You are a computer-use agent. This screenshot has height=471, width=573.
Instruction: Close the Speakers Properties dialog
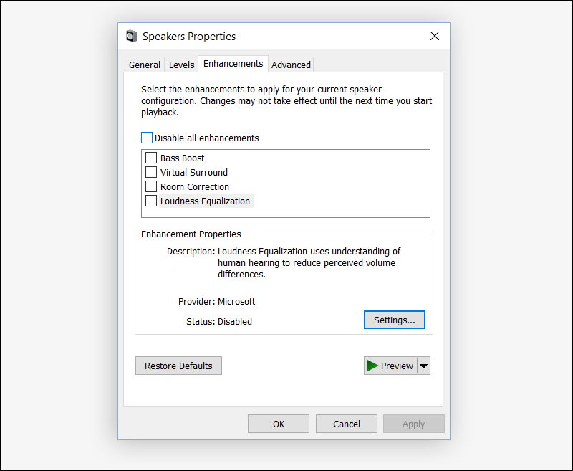click(x=434, y=36)
